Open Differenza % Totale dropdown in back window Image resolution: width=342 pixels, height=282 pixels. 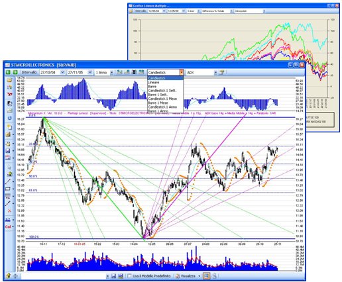click(231, 11)
